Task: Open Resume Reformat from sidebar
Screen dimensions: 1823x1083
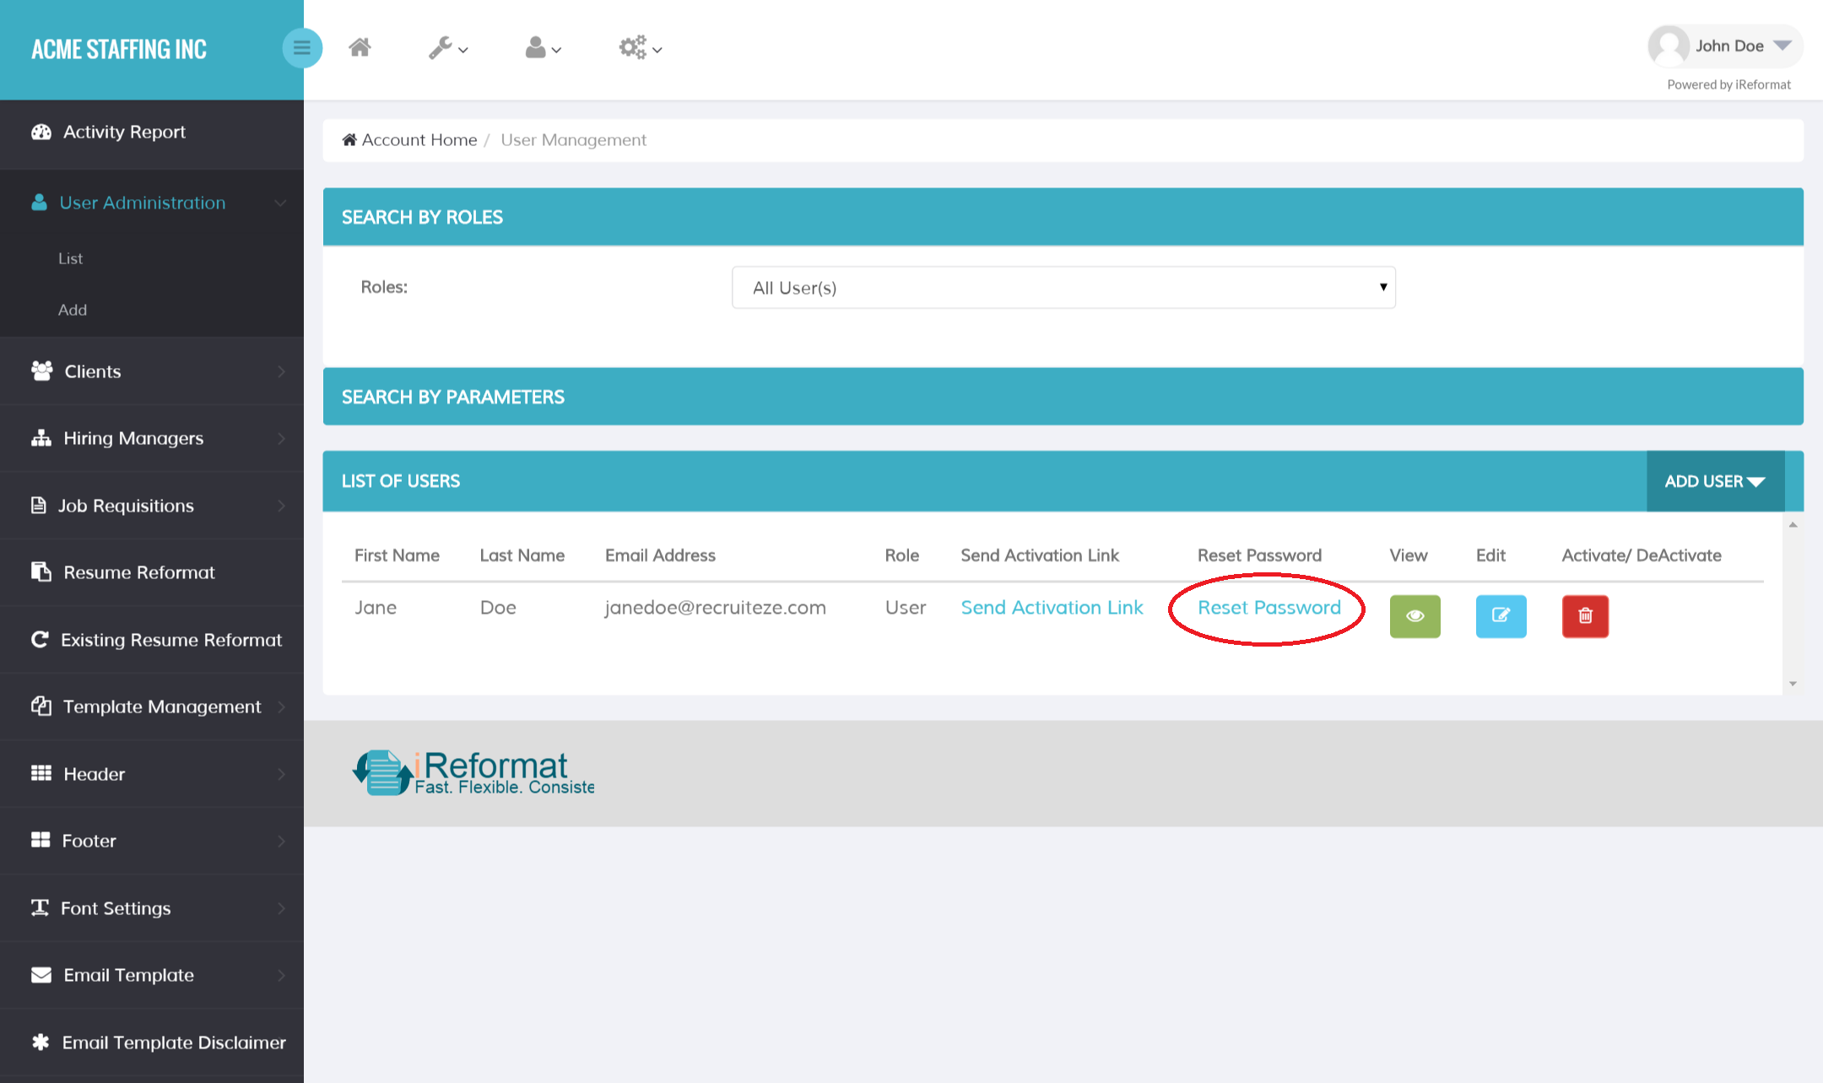Action: tap(139, 572)
